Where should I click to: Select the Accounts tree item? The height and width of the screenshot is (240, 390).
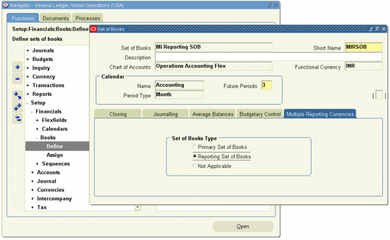pos(48,173)
